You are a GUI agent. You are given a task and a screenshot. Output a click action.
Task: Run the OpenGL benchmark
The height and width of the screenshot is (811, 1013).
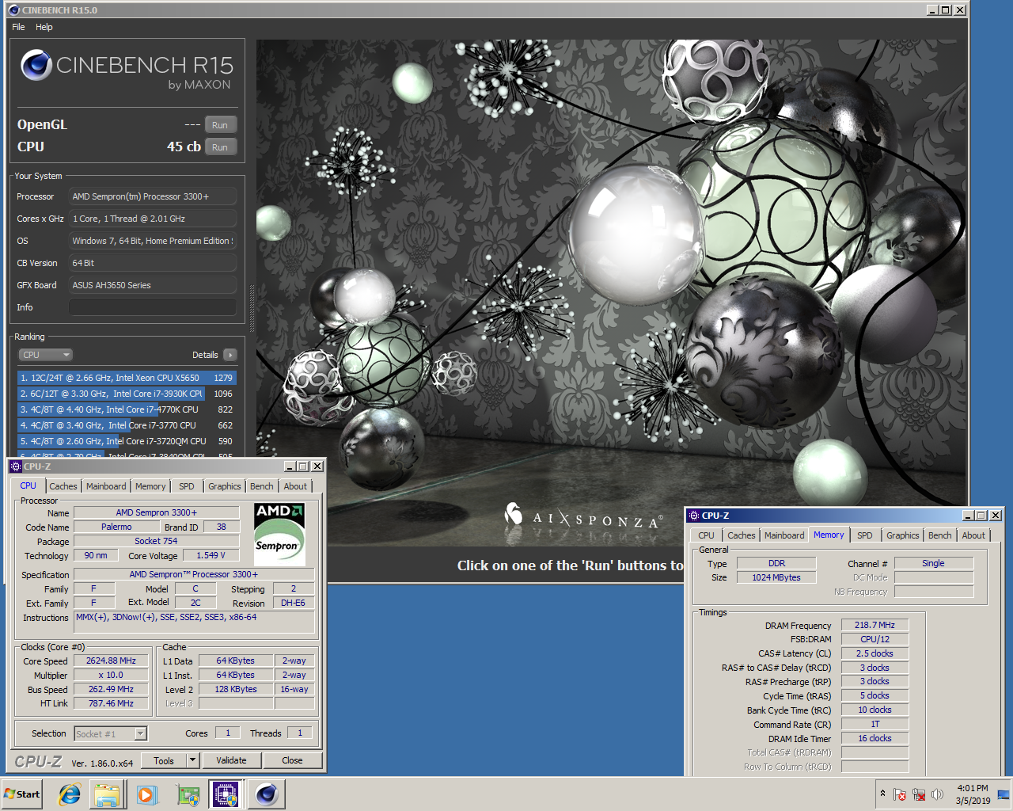pos(220,125)
